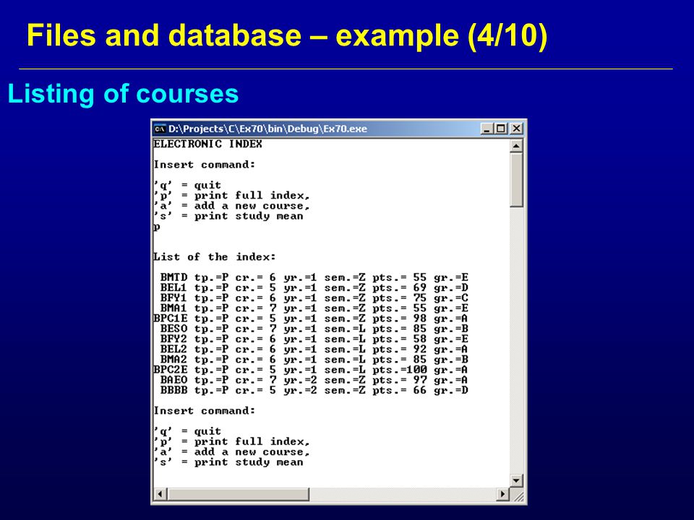Click the BPC2E course row
The image size is (694, 520).
[x=311, y=370]
